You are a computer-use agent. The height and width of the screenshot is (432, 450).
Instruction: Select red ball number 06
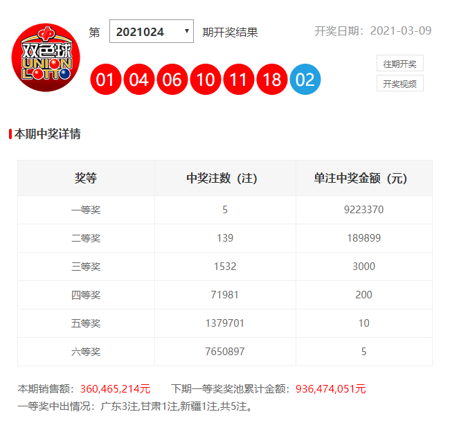tap(172, 80)
